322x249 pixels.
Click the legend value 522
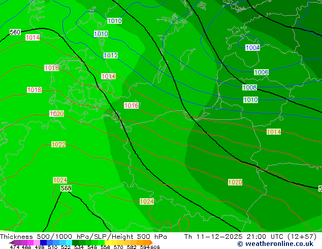click(66, 247)
